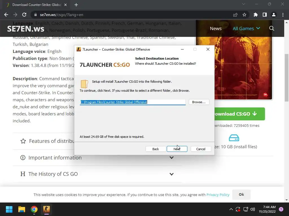Click the 7Launcher title bar icon
The height and width of the screenshot is (216, 289).
[x=79, y=49]
